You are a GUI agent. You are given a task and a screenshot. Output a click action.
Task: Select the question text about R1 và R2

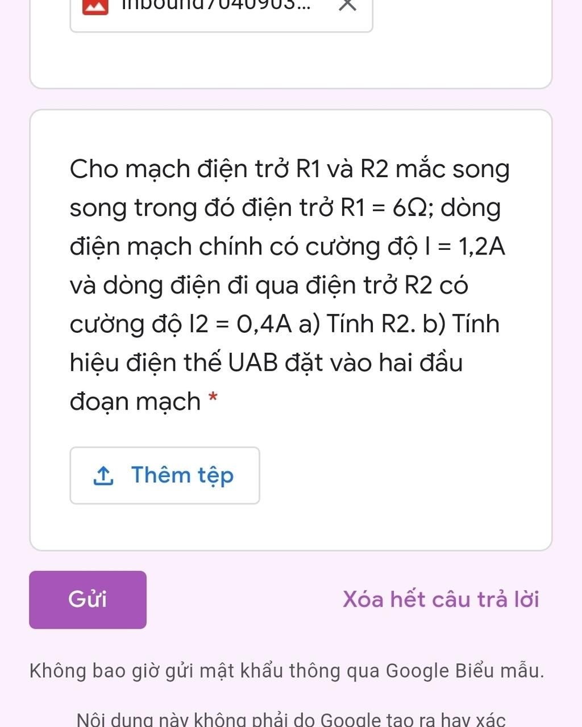pyautogui.click(x=290, y=285)
